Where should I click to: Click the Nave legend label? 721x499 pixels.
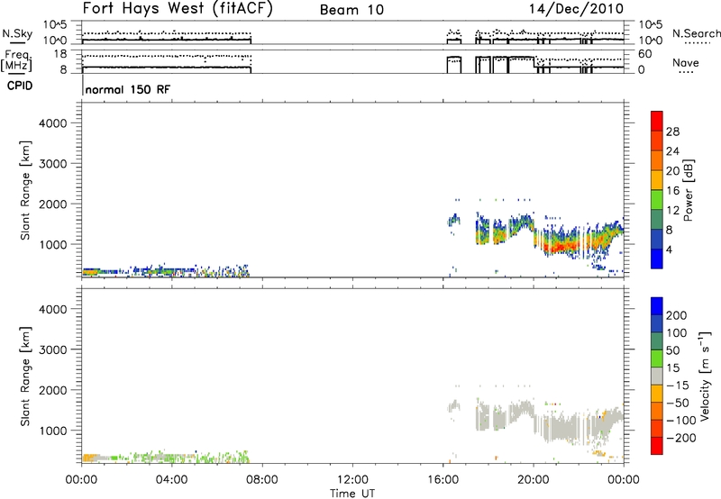pos(686,62)
